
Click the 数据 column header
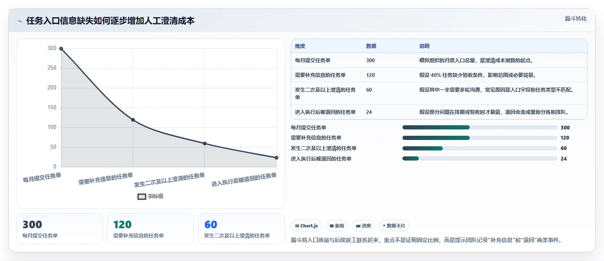(371, 46)
